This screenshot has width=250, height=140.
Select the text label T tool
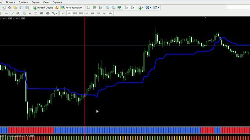[x=36, y=13]
